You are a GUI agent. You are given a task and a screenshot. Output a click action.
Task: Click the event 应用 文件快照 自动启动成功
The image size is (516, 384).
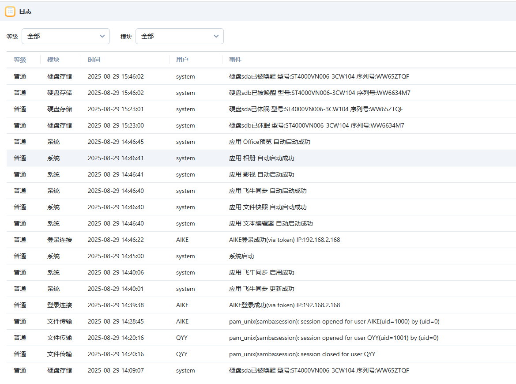(268, 207)
